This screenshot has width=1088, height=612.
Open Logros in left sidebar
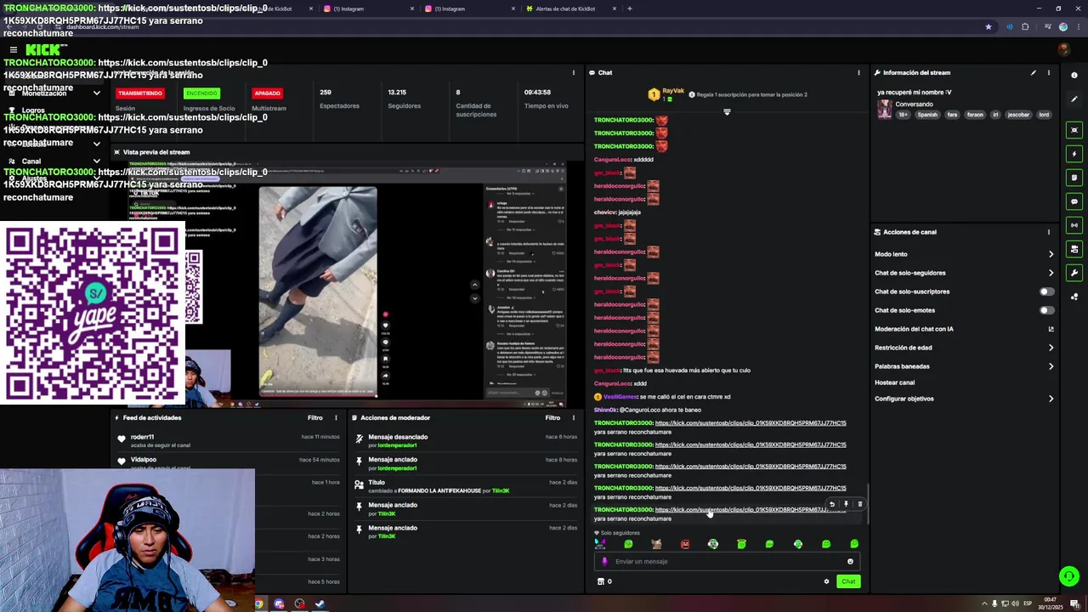click(33, 110)
